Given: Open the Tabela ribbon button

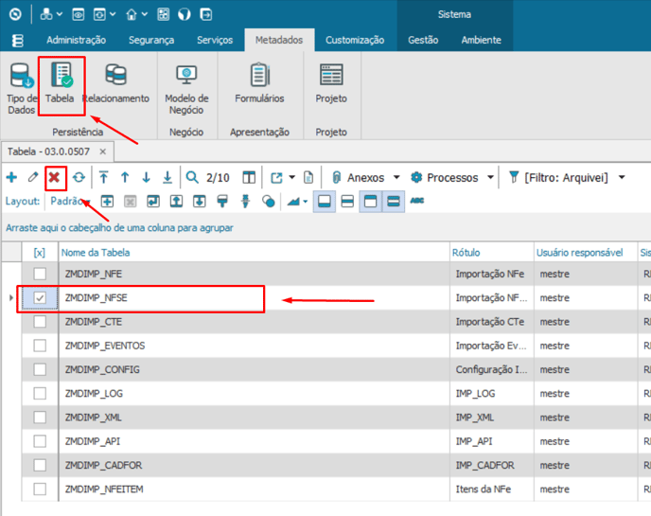Looking at the screenshot, I should [x=61, y=85].
